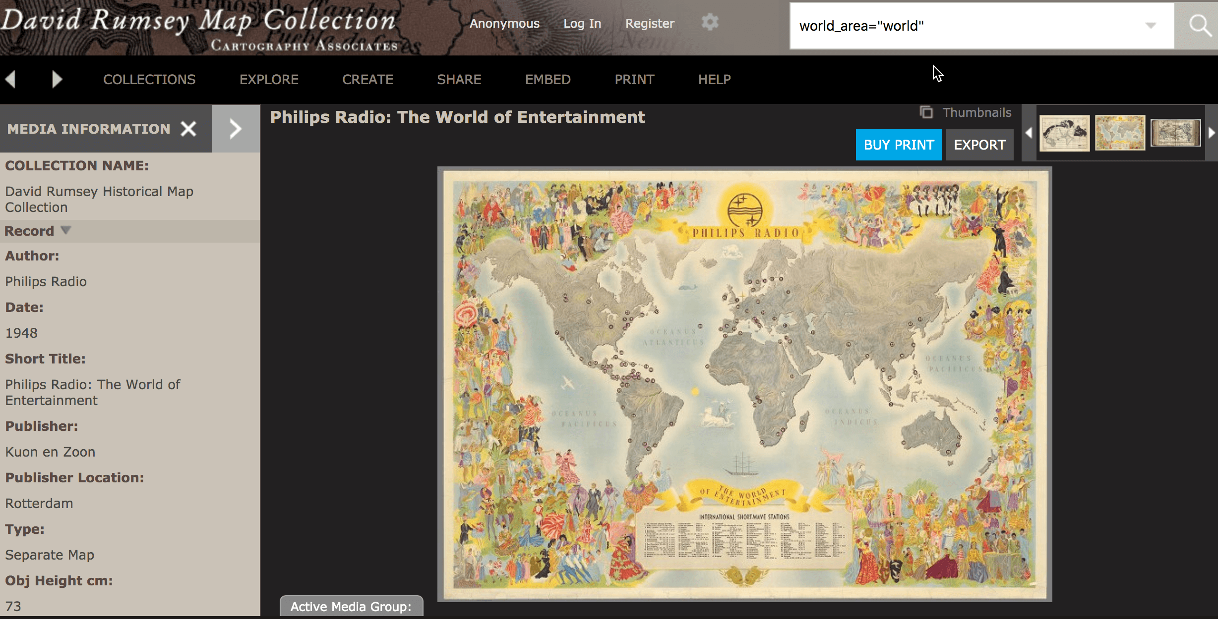
Task: Open the EXPLORE menu
Action: coord(269,79)
